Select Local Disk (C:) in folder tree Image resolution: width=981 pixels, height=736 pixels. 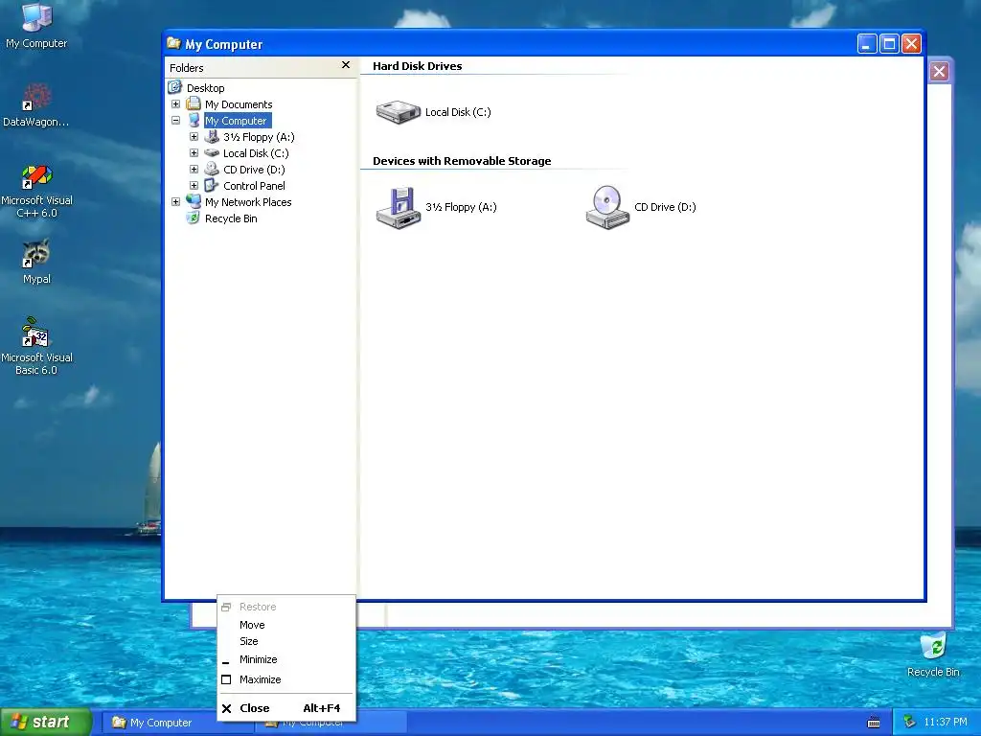pos(256,153)
